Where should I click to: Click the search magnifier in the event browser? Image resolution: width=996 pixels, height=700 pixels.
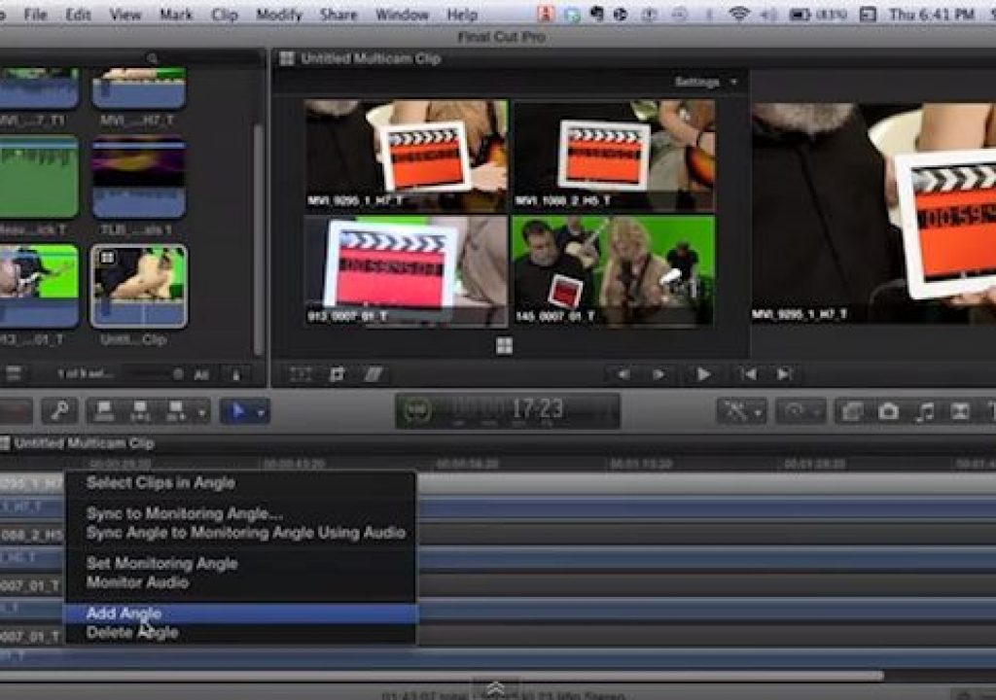click(153, 58)
